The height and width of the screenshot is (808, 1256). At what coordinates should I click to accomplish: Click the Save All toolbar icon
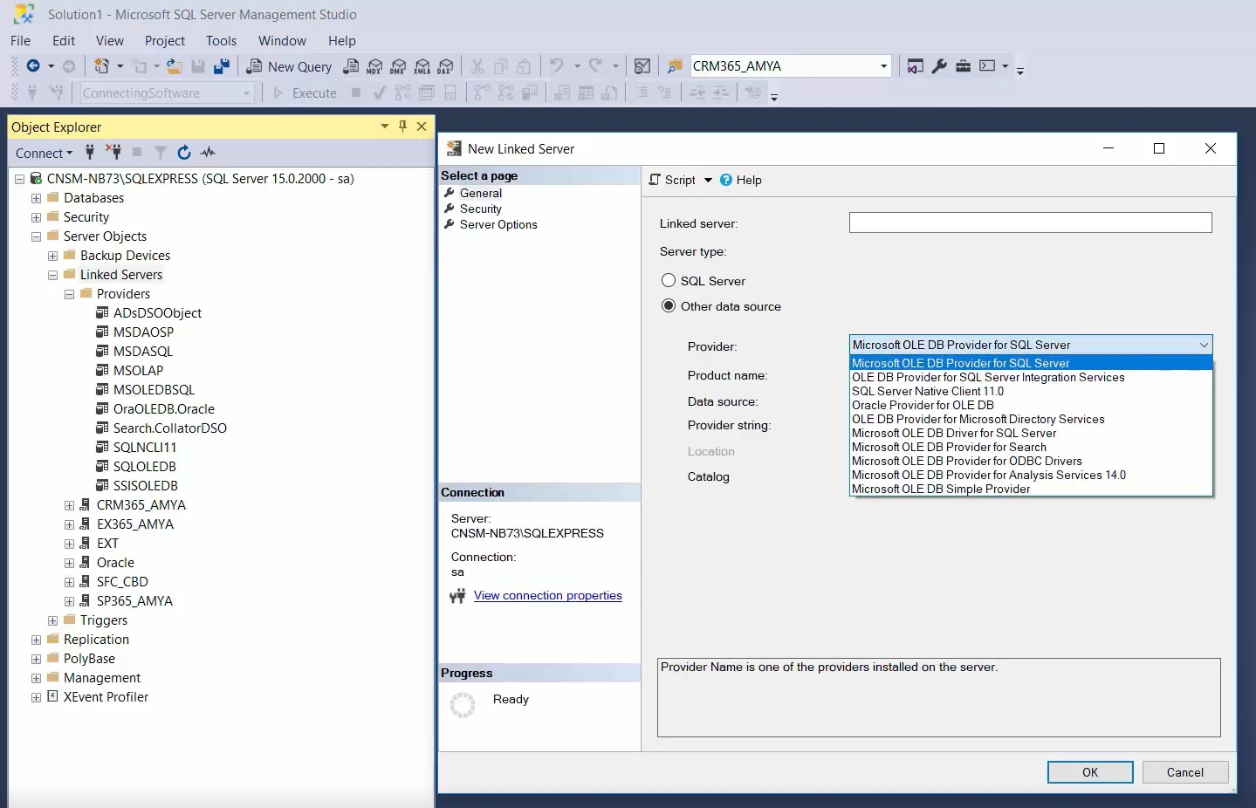click(222, 66)
